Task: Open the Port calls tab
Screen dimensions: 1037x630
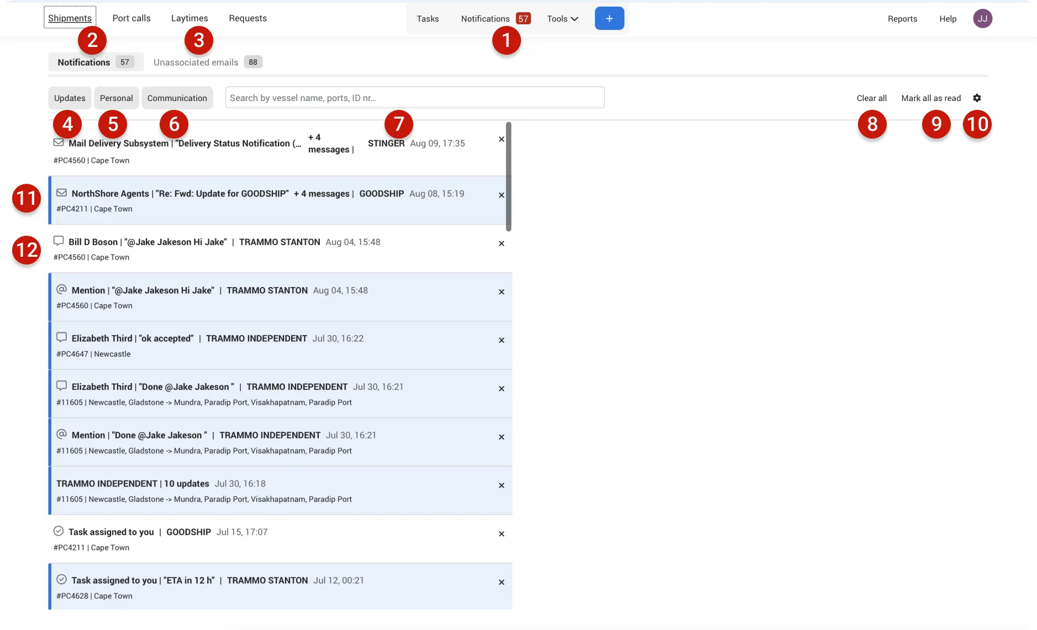Action: pyautogui.click(x=131, y=18)
